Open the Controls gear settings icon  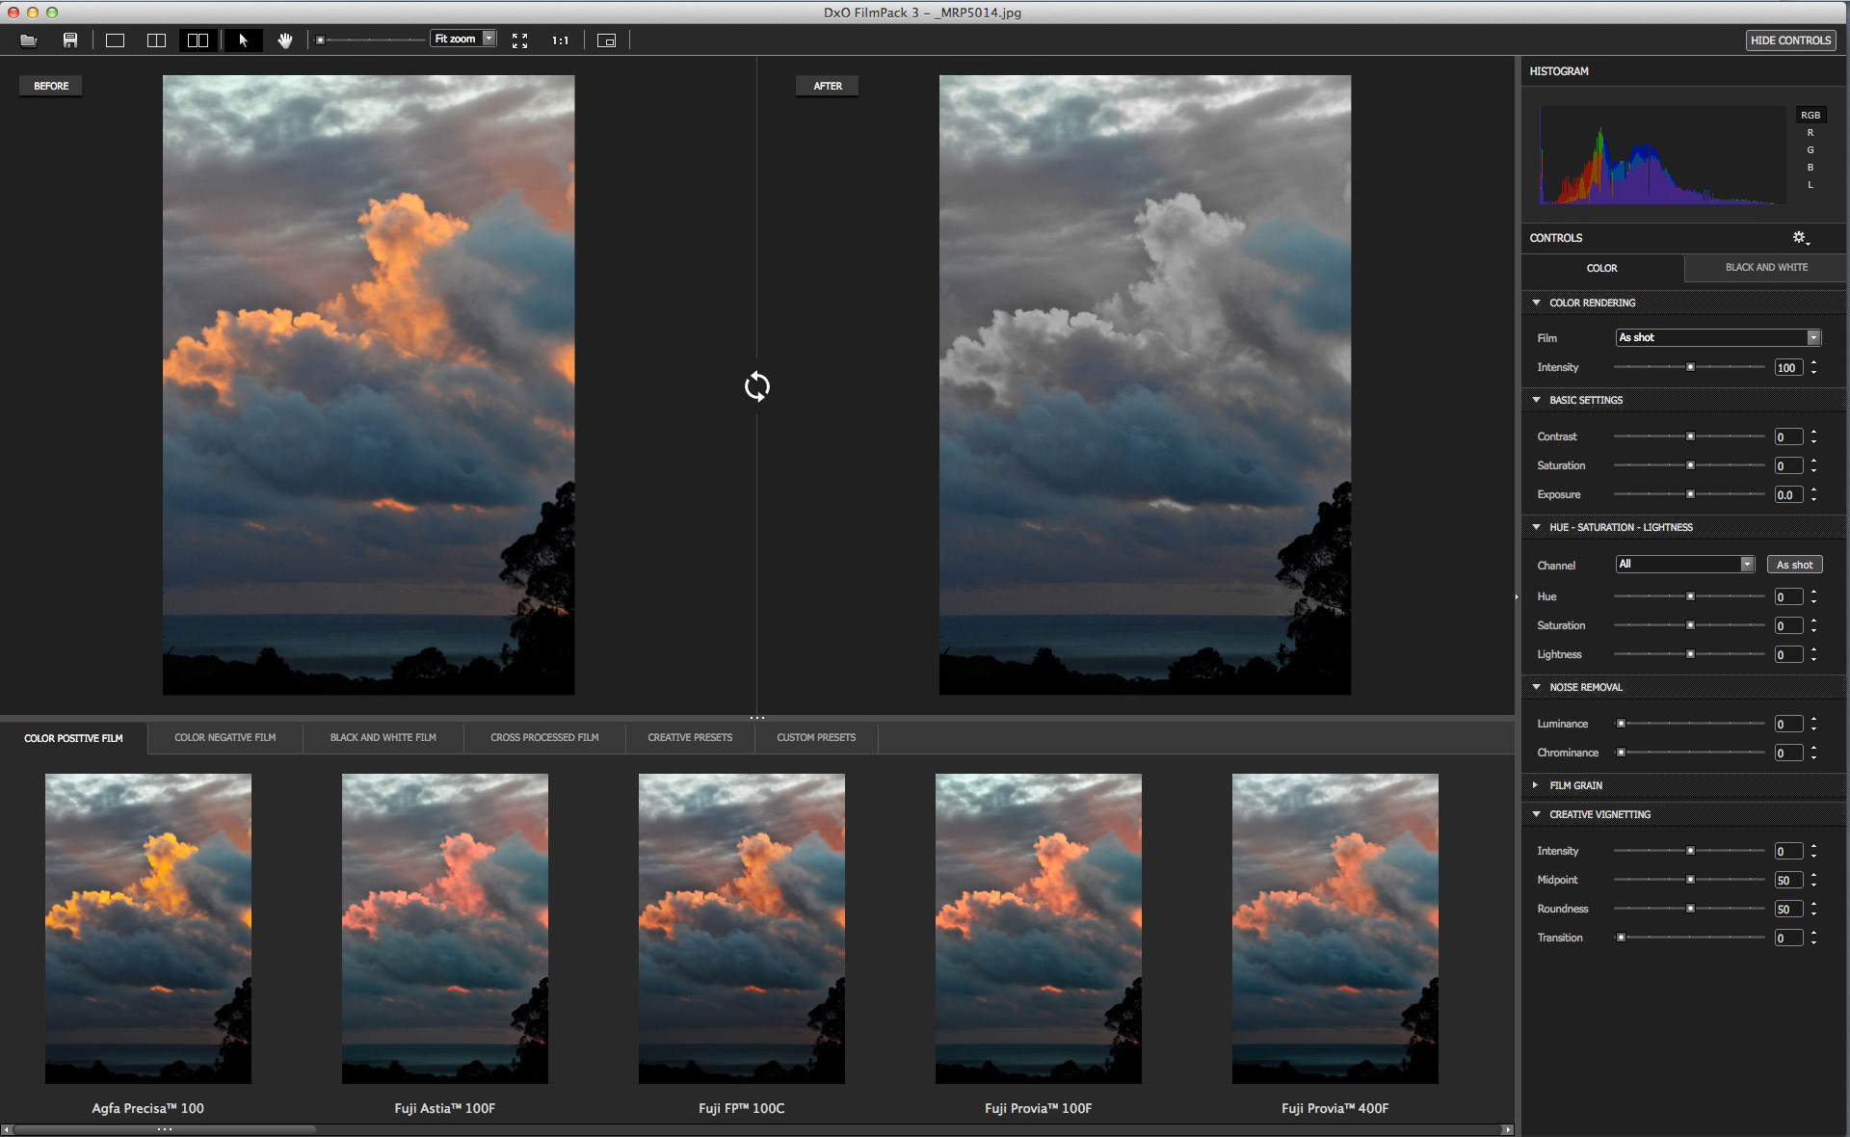(1800, 238)
